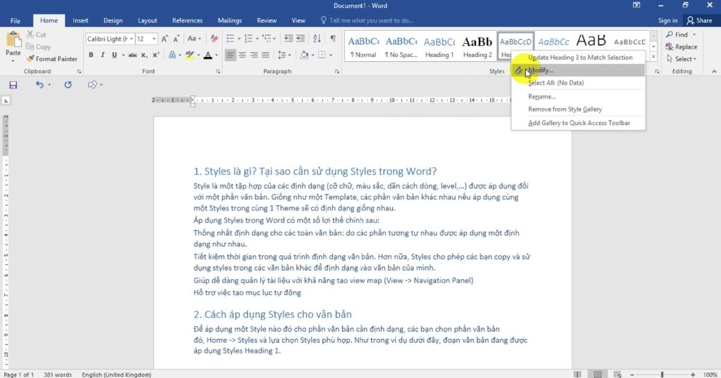Image resolution: width=721 pixels, height=378 pixels.
Task: Click the Bullets list icon
Action: [x=230, y=38]
